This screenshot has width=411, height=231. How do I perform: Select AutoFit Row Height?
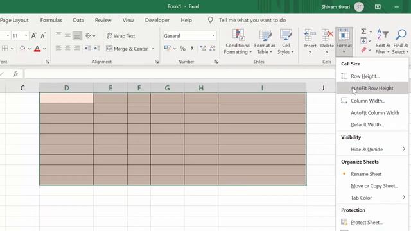point(372,89)
